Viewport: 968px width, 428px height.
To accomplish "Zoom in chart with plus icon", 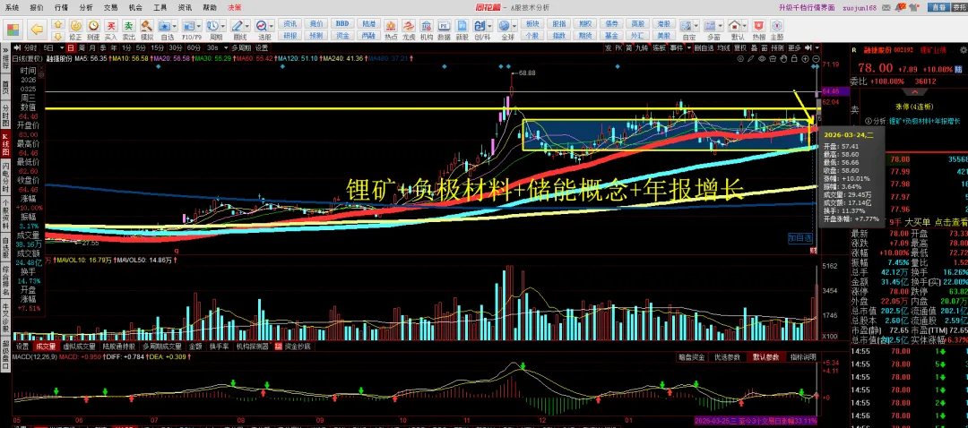I will click(805, 58).
